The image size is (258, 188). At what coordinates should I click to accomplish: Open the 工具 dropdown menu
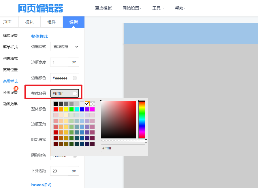158,8
